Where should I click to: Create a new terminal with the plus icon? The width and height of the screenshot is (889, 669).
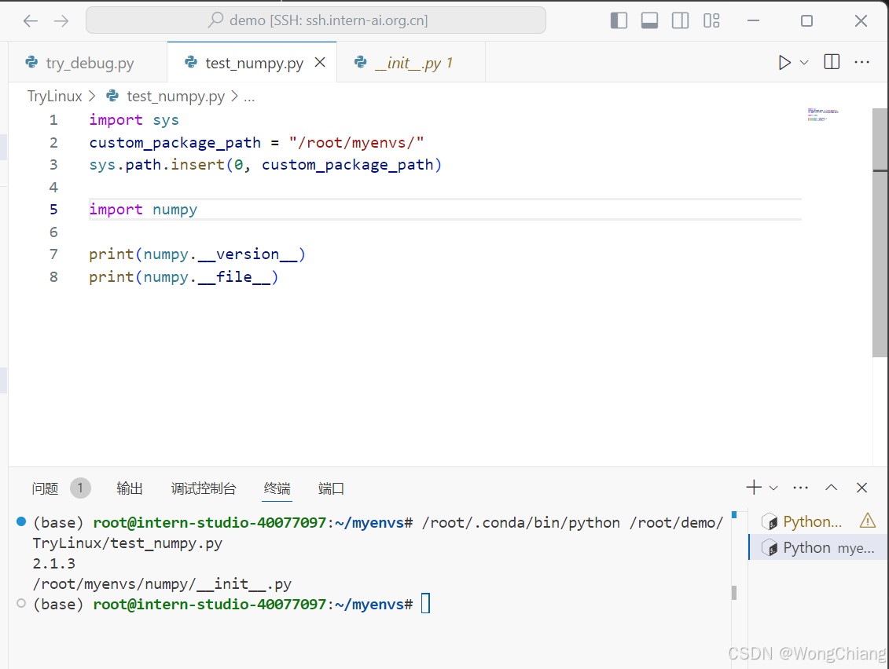754,488
